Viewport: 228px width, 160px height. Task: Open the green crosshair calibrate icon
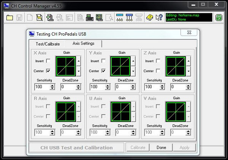coord(99,17)
